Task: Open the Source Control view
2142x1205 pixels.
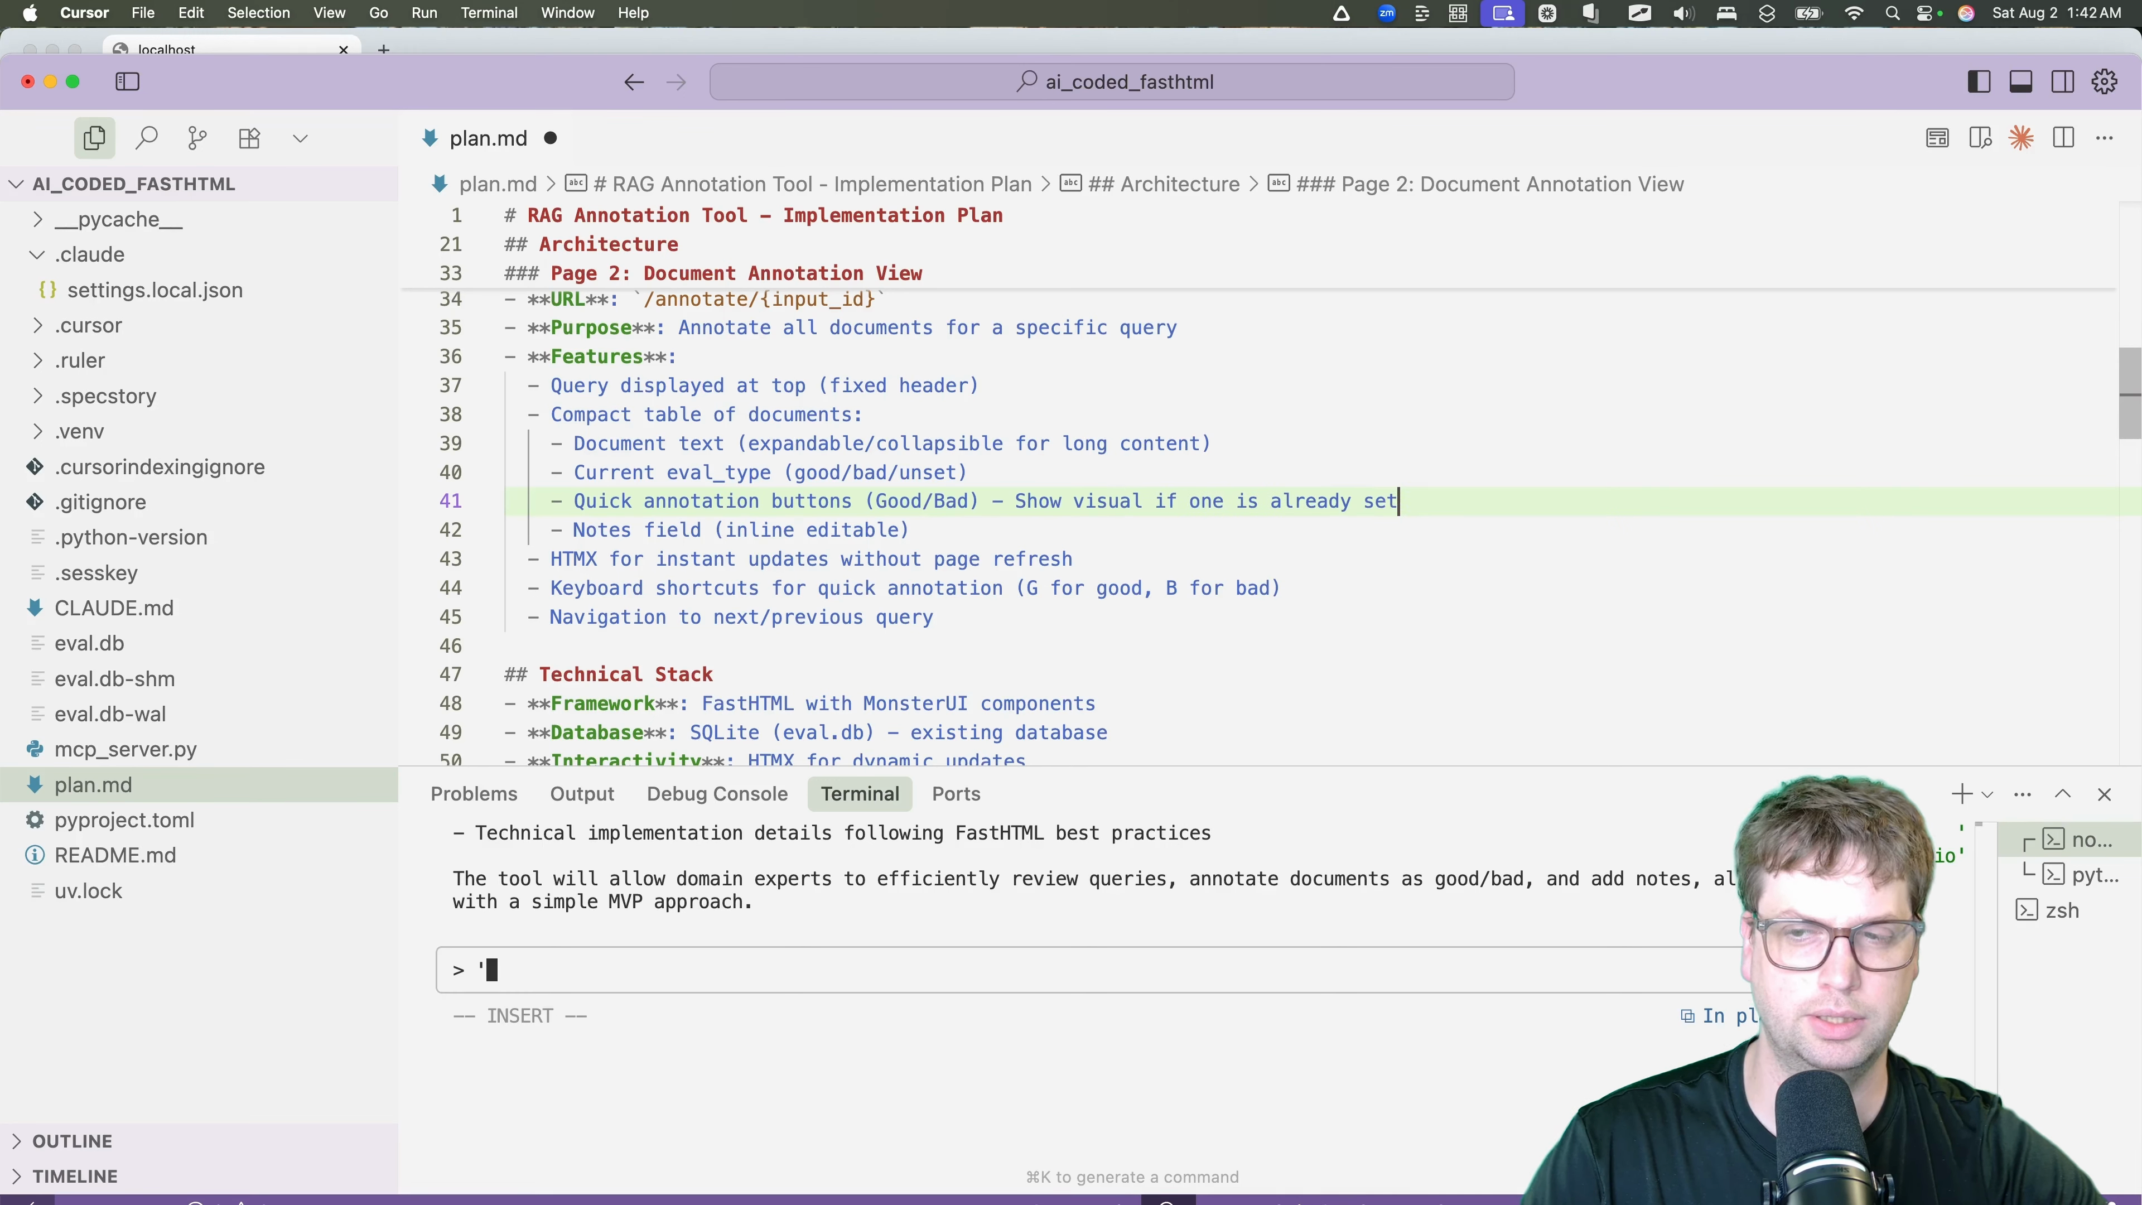Action: tap(197, 138)
